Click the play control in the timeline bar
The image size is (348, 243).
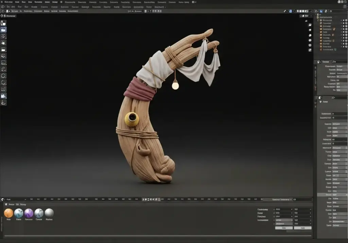coord(151,199)
